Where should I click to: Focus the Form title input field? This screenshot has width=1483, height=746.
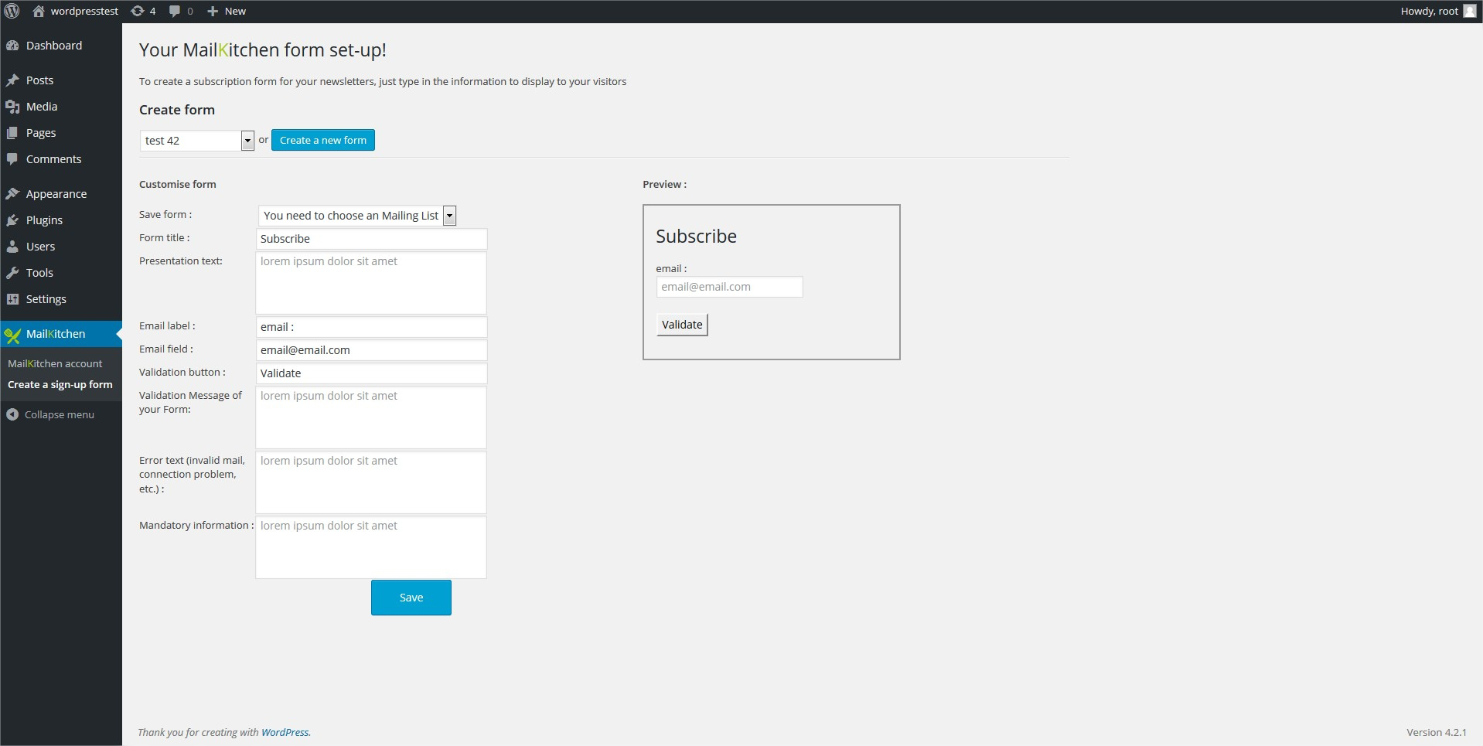371,239
